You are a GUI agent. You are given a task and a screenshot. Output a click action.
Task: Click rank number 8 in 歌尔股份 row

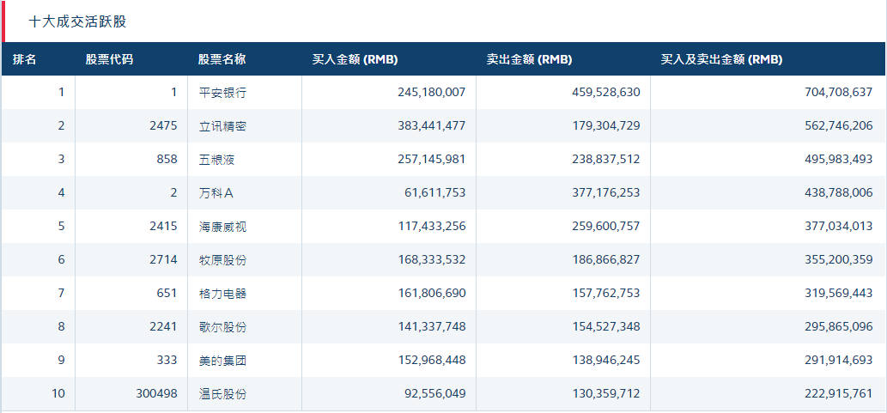(x=62, y=326)
